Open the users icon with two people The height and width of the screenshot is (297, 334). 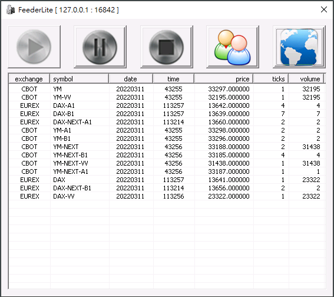(233, 47)
